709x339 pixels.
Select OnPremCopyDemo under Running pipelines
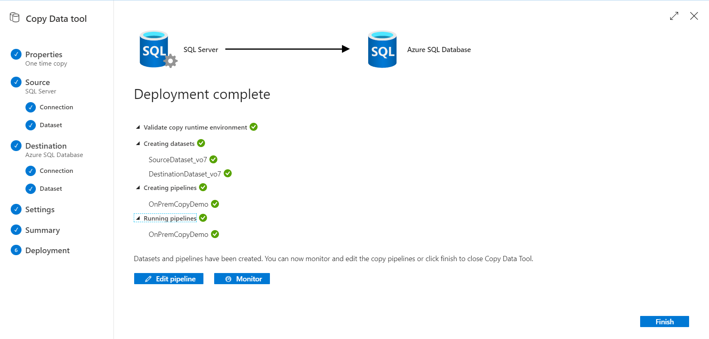[178, 234]
